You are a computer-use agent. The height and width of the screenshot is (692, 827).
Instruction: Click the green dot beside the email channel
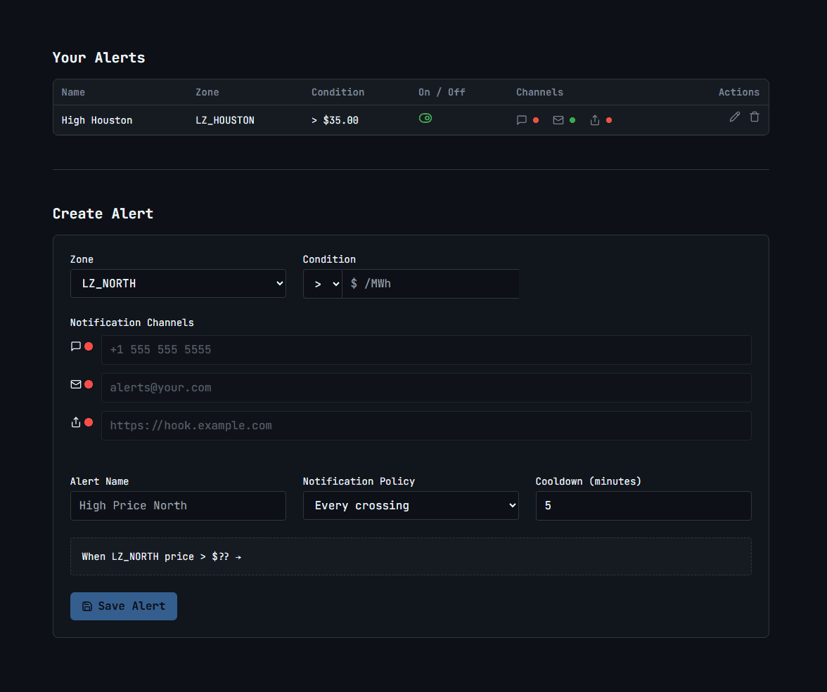572,119
